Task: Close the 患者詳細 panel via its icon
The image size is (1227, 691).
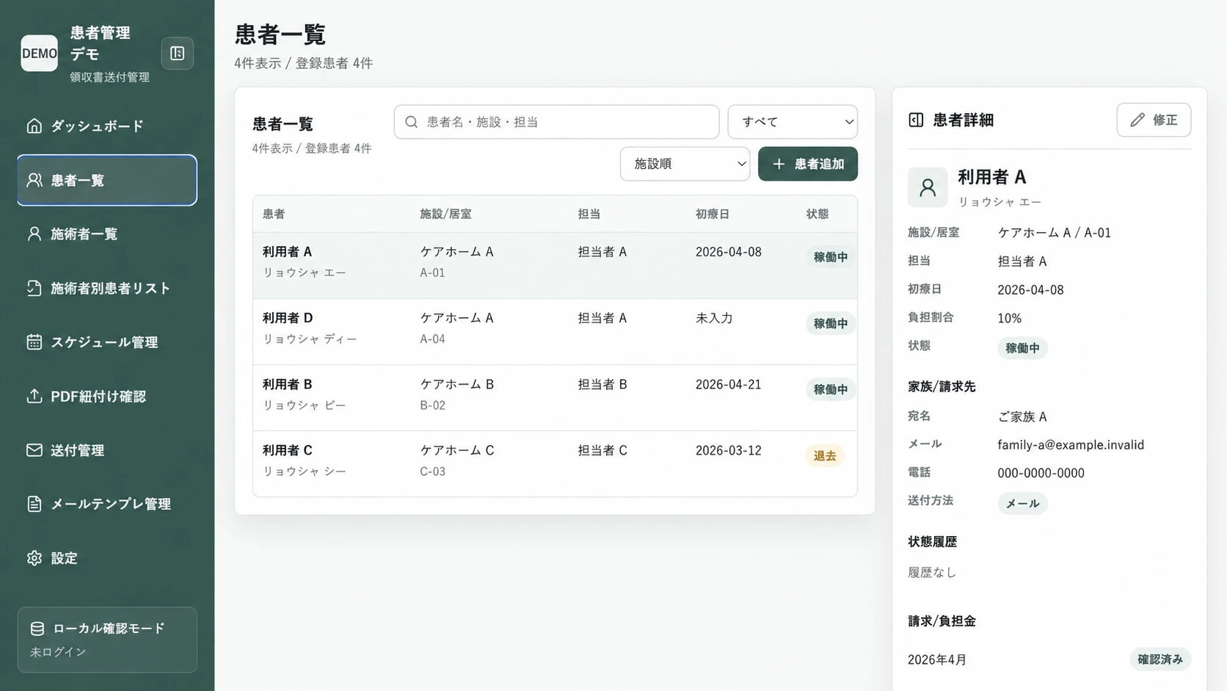Action: pos(916,120)
